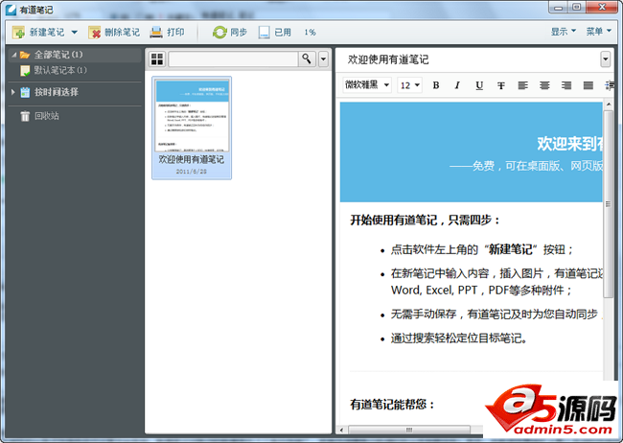Expand the 按时间选择 tree node
This screenshot has width=623, height=443.
pos(12,92)
